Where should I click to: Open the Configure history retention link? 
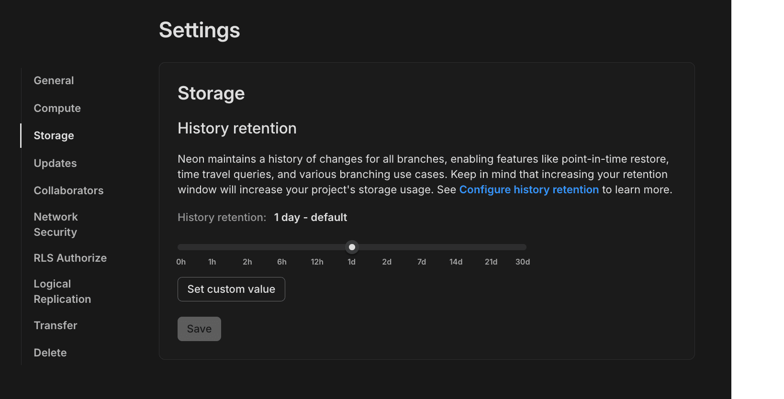529,189
